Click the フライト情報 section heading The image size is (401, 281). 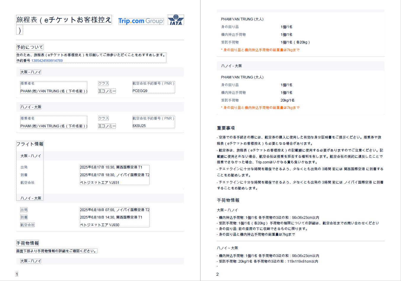pyautogui.click(x=30, y=144)
